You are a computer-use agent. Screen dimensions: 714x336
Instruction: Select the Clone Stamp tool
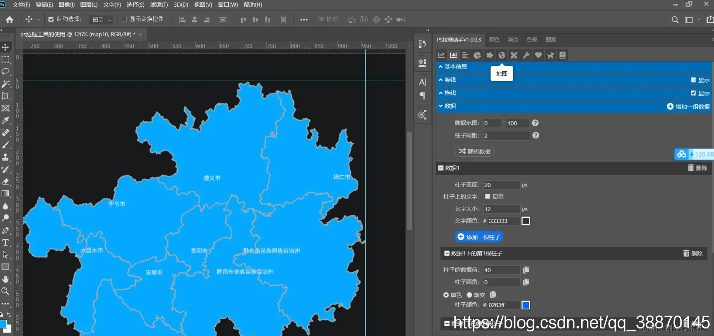[x=5, y=157]
